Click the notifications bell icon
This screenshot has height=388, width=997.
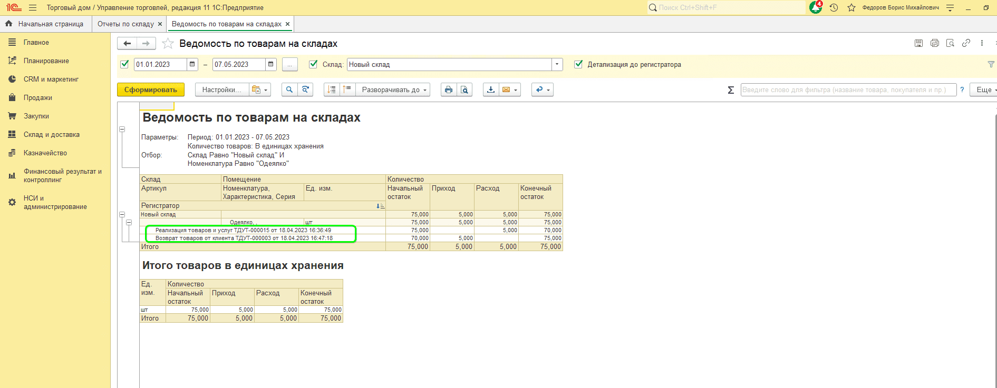point(815,8)
